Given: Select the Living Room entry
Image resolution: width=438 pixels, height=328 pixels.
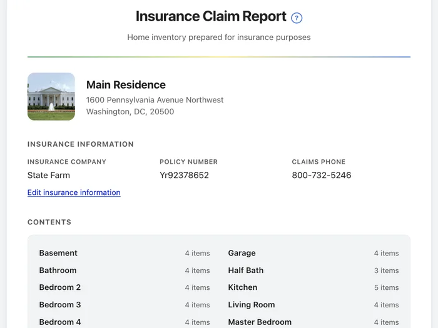Looking at the screenshot, I should pos(313,305).
